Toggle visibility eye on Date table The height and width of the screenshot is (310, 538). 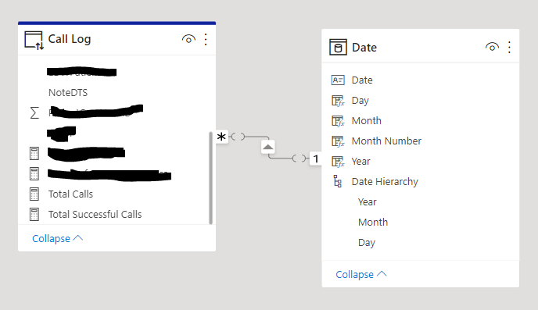tap(492, 47)
